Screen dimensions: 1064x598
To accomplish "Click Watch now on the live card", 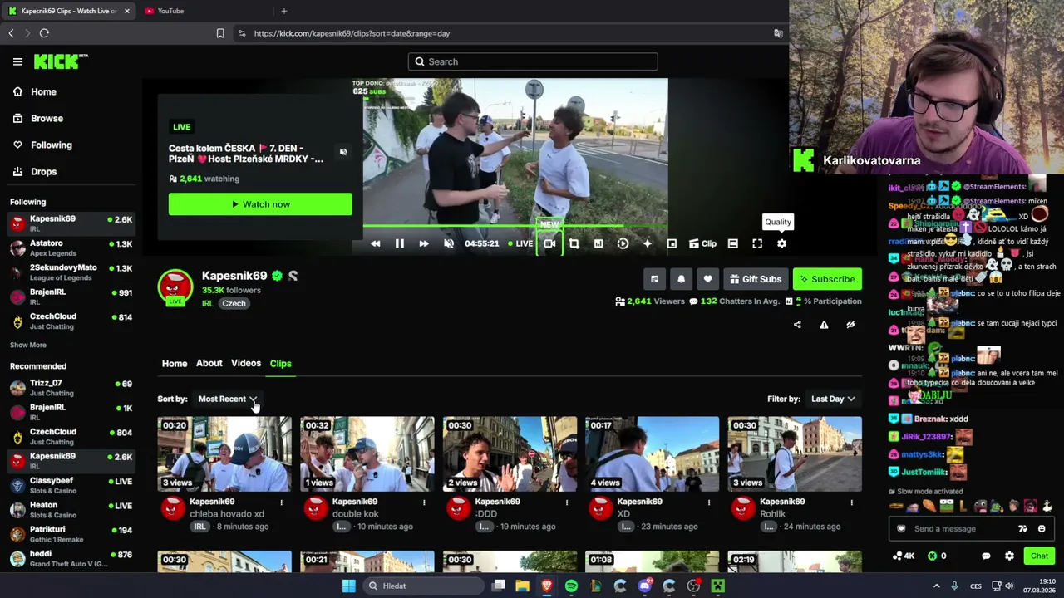I will (x=260, y=204).
